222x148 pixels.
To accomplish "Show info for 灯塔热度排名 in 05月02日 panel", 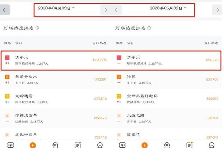I will click(149, 28).
